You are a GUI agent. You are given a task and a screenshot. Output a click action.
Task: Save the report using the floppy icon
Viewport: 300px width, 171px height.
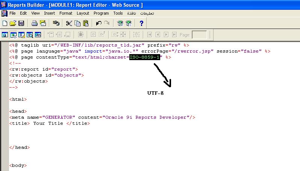(x=21, y=23)
